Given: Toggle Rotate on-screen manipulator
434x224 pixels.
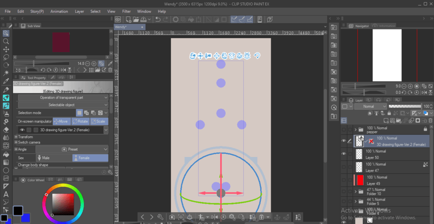Looking at the screenshot, I should coord(80,121).
